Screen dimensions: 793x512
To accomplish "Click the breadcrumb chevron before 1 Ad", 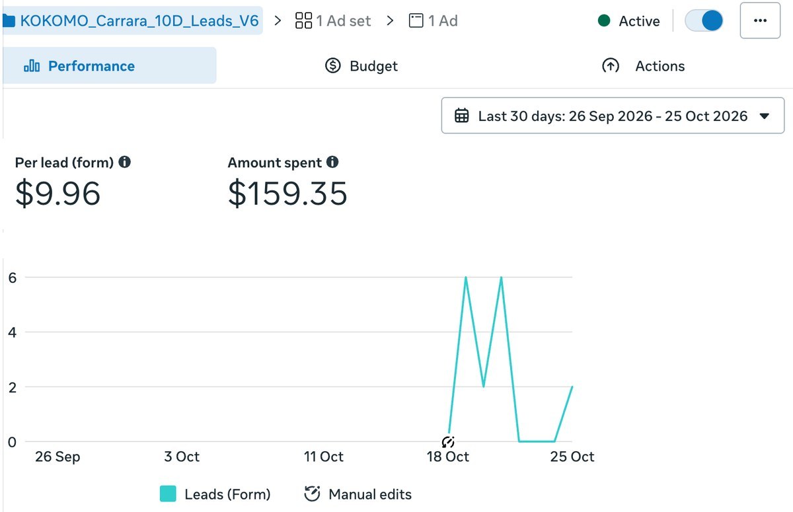I will pyautogui.click(x=391, y=20).
